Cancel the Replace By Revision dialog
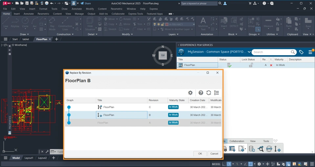Screen dimensions: 315x167 point(214,154)
